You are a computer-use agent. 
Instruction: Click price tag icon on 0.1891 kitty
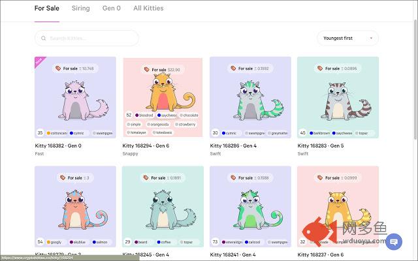(146, 177)
